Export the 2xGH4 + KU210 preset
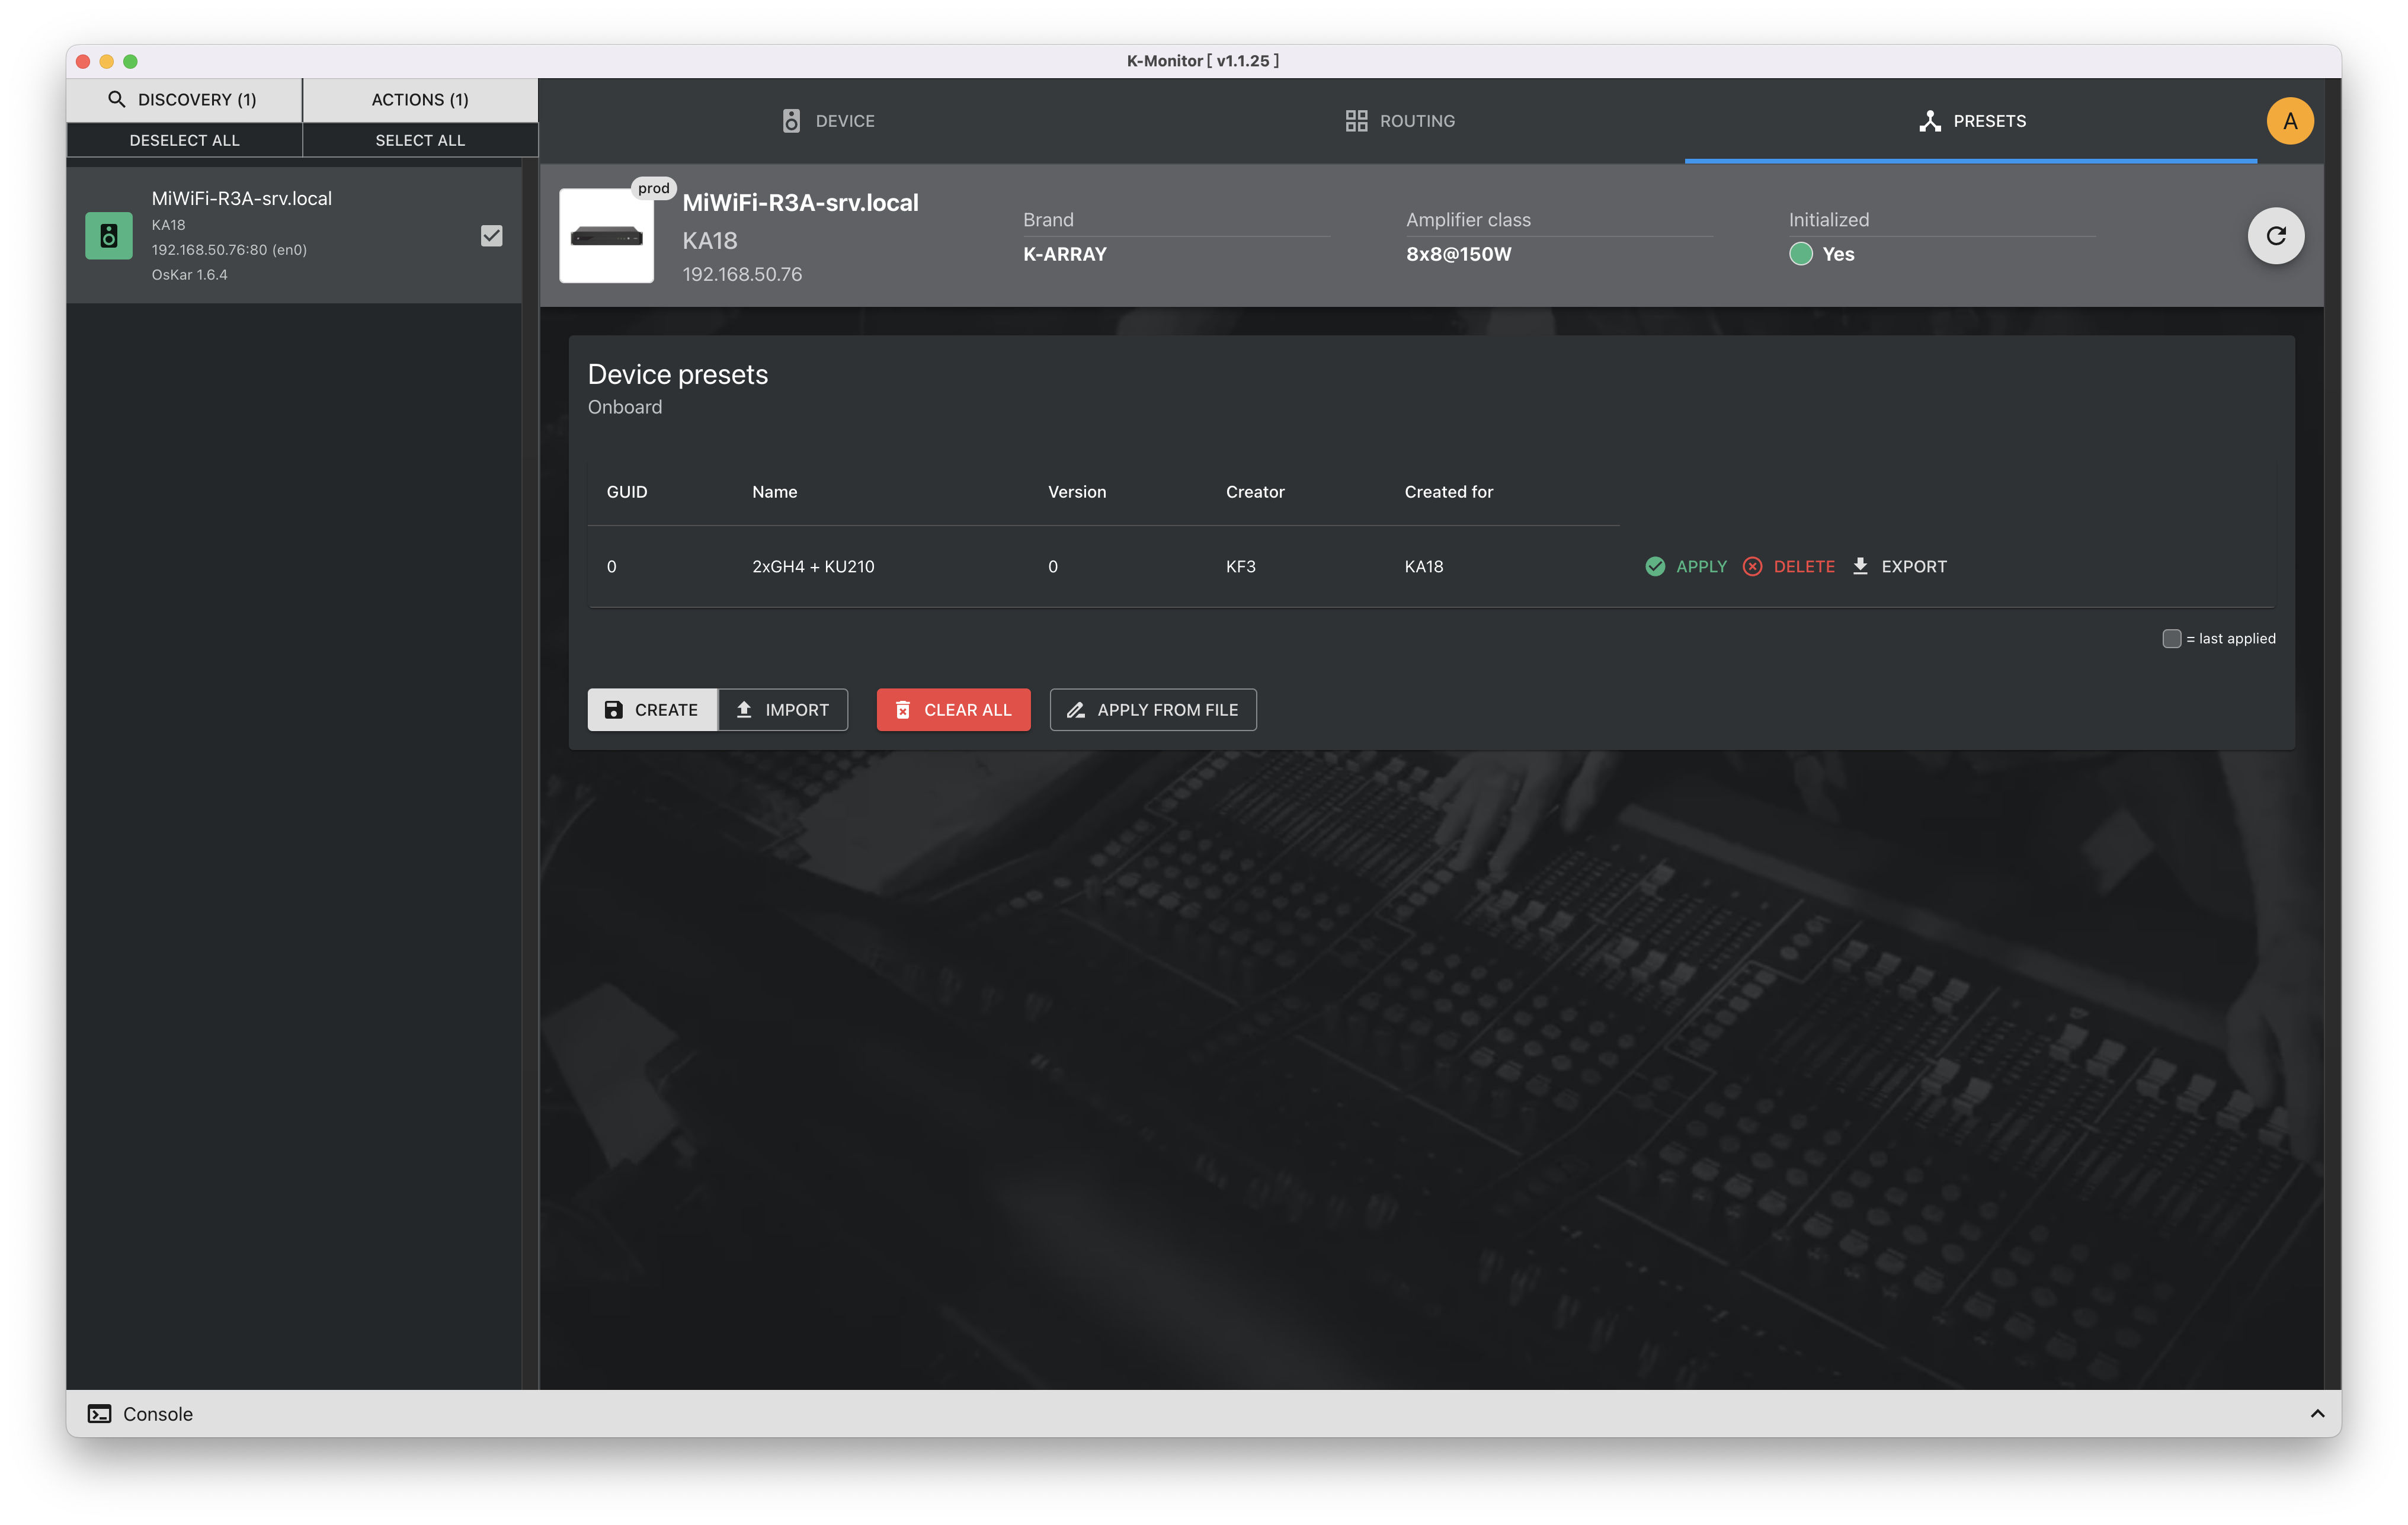 (x=1899, y=567)
